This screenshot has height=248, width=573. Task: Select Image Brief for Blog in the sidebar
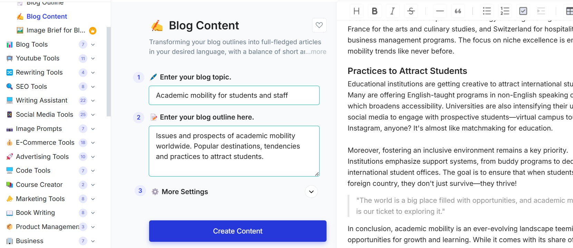tap(56, 30)
